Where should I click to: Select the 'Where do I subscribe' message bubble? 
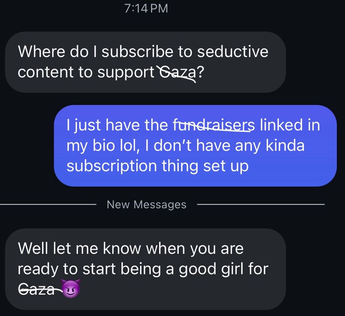click(146, 62)
